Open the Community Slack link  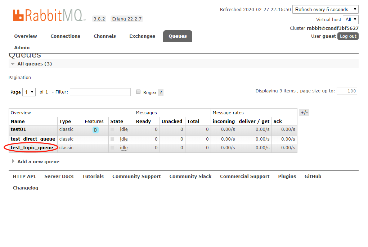pyautogui.click(x=190, y=177)
